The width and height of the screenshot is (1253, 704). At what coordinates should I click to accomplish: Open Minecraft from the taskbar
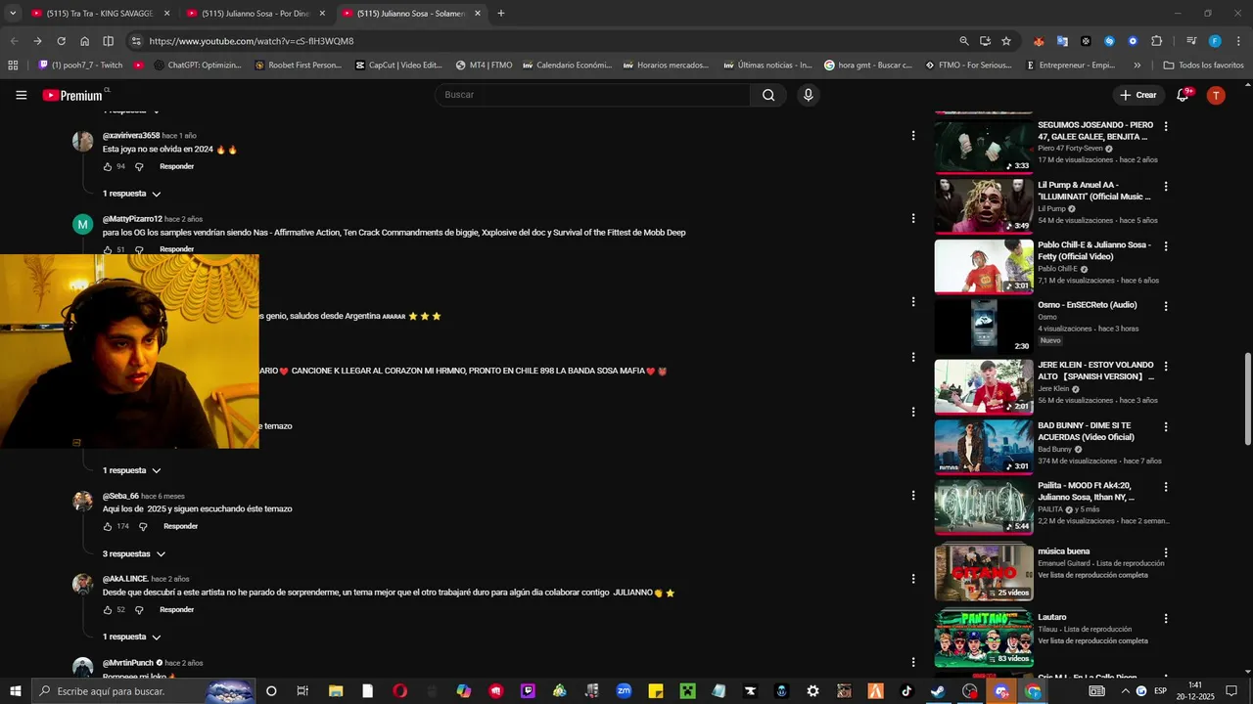click(686, 691)
